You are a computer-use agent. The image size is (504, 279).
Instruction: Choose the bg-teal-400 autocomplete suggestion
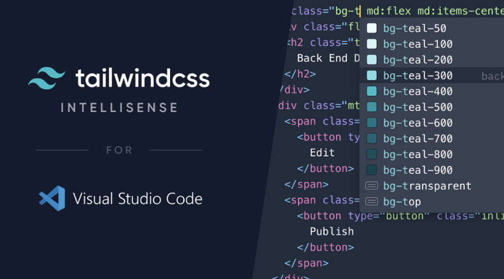(x=432, y=91)
